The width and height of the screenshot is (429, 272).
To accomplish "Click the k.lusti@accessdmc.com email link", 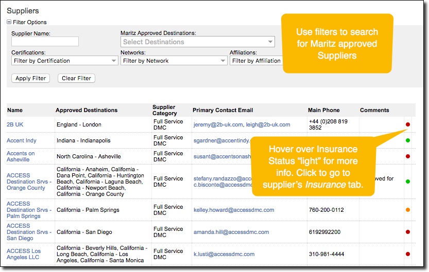I will tap(224, 254).
